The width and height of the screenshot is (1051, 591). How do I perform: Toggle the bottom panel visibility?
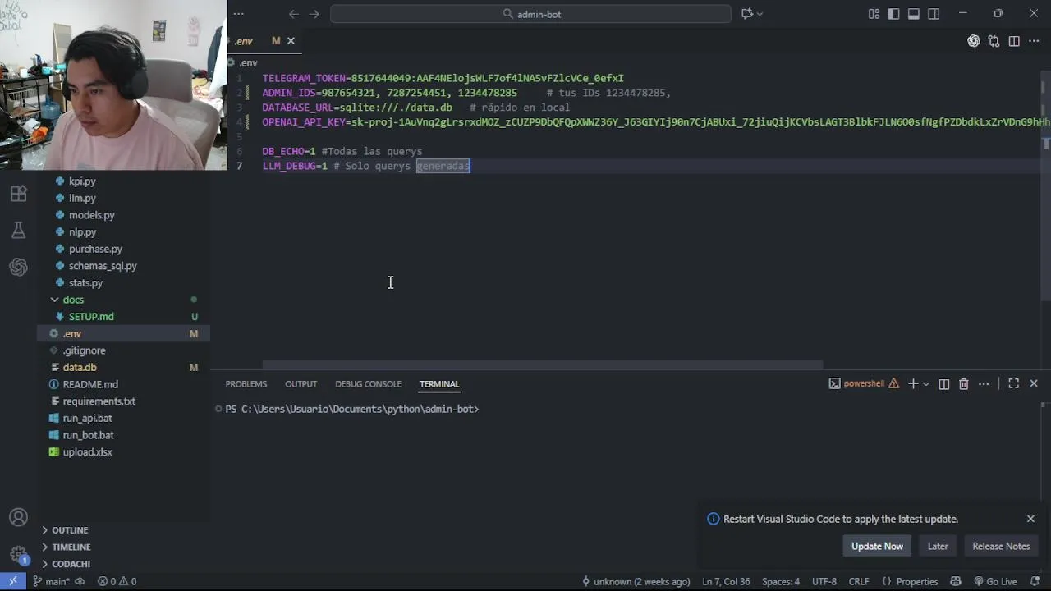(x=914, y=14)
